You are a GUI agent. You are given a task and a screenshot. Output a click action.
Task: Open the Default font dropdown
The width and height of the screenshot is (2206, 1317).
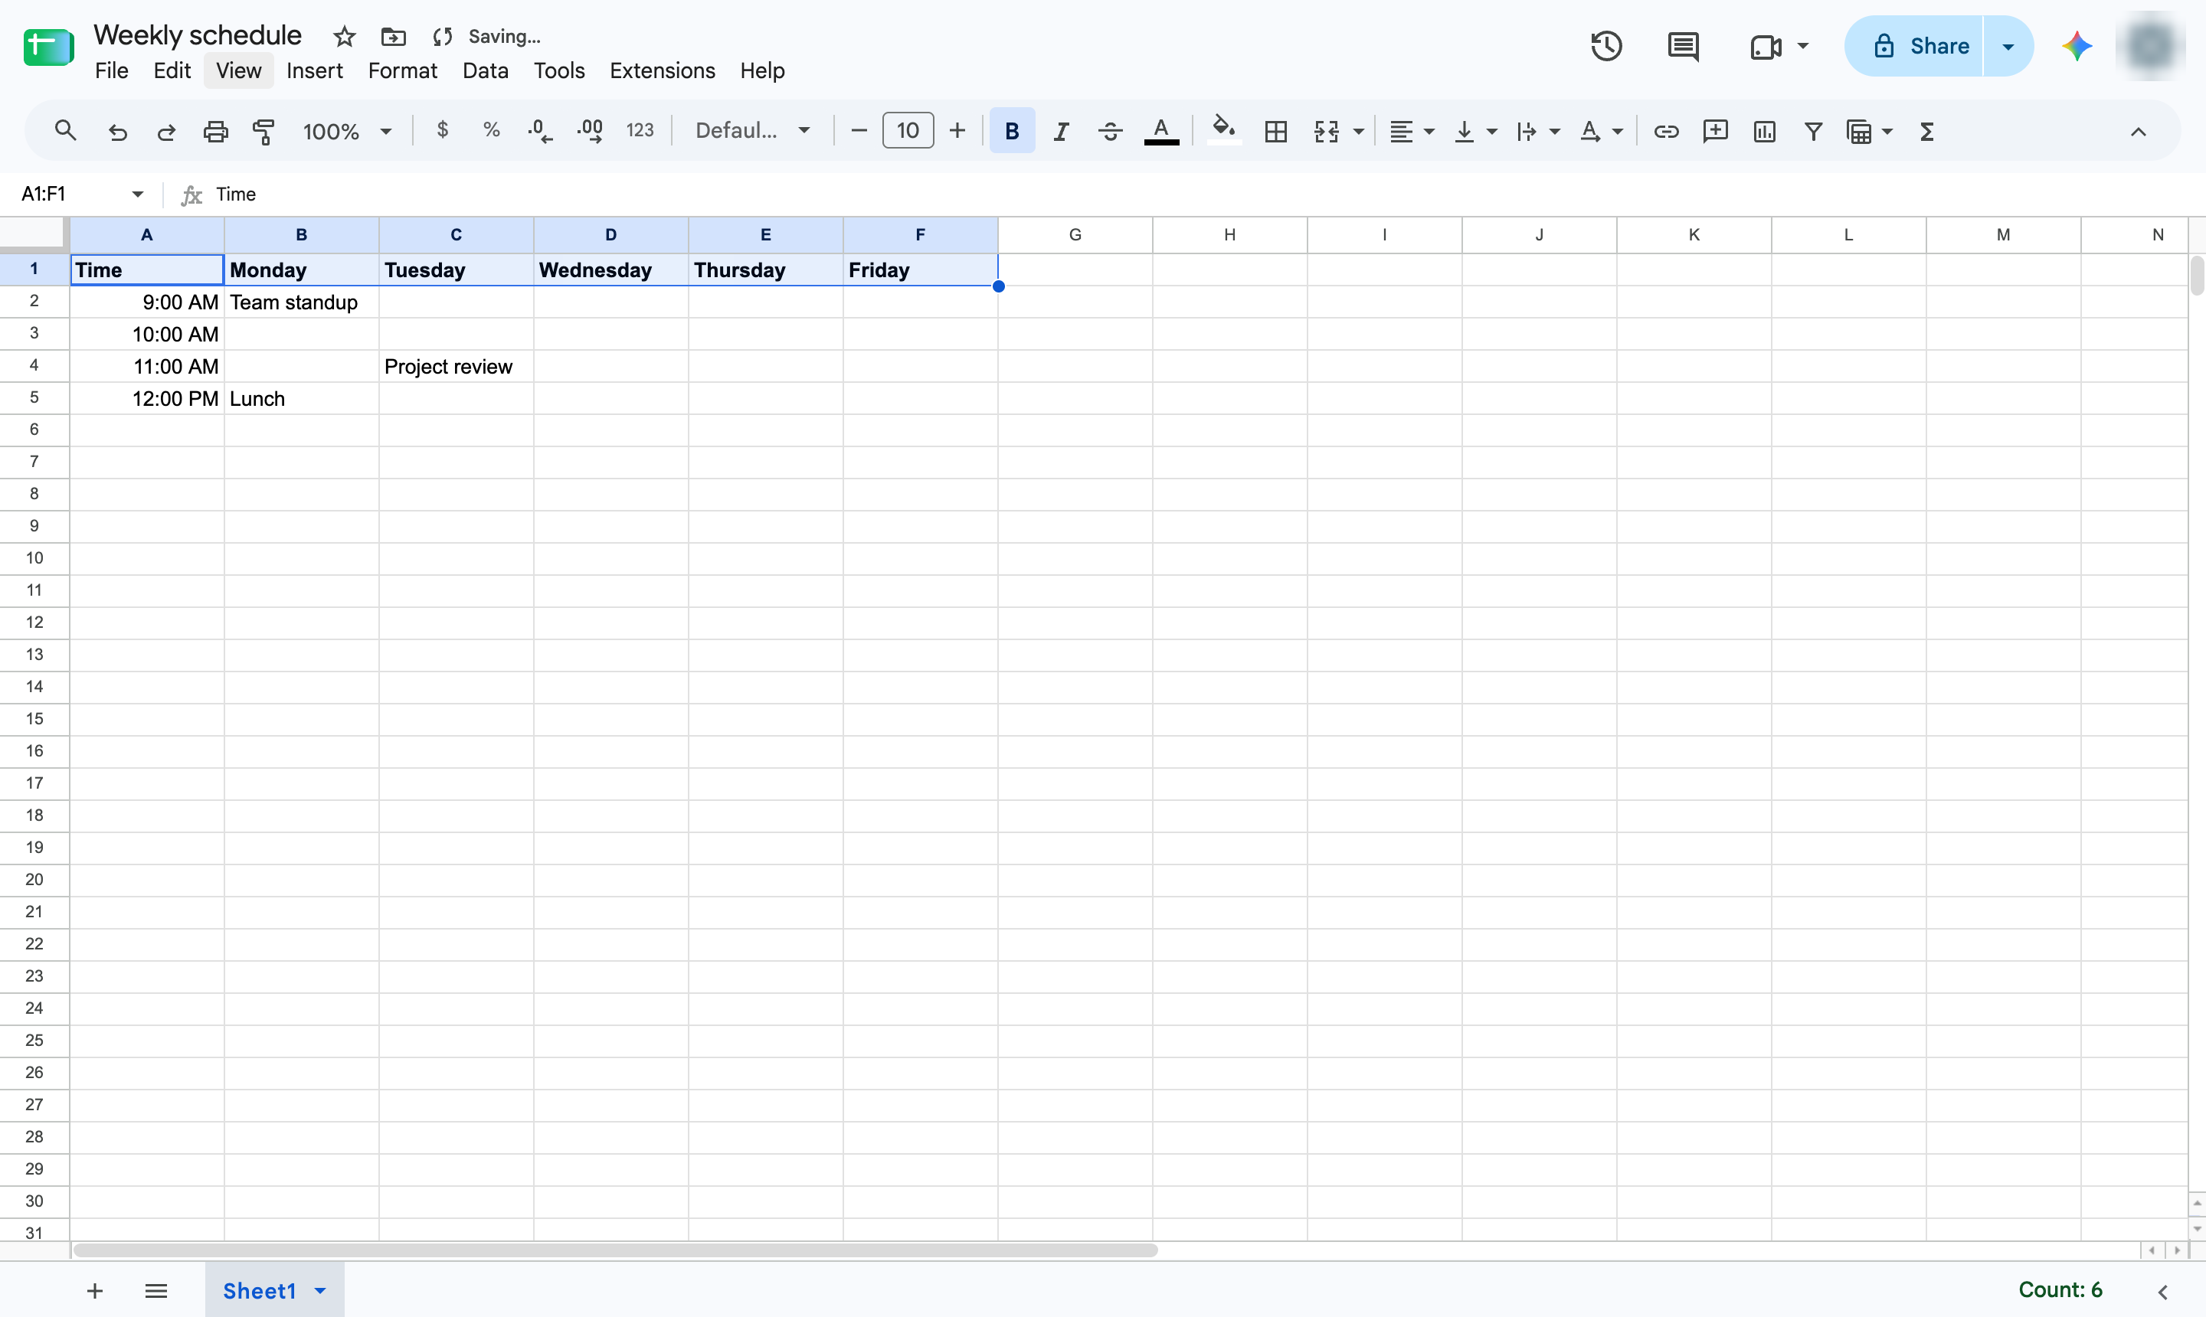[753, 130]
